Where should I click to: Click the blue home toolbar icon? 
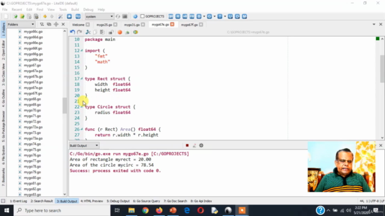pos(69,16)
